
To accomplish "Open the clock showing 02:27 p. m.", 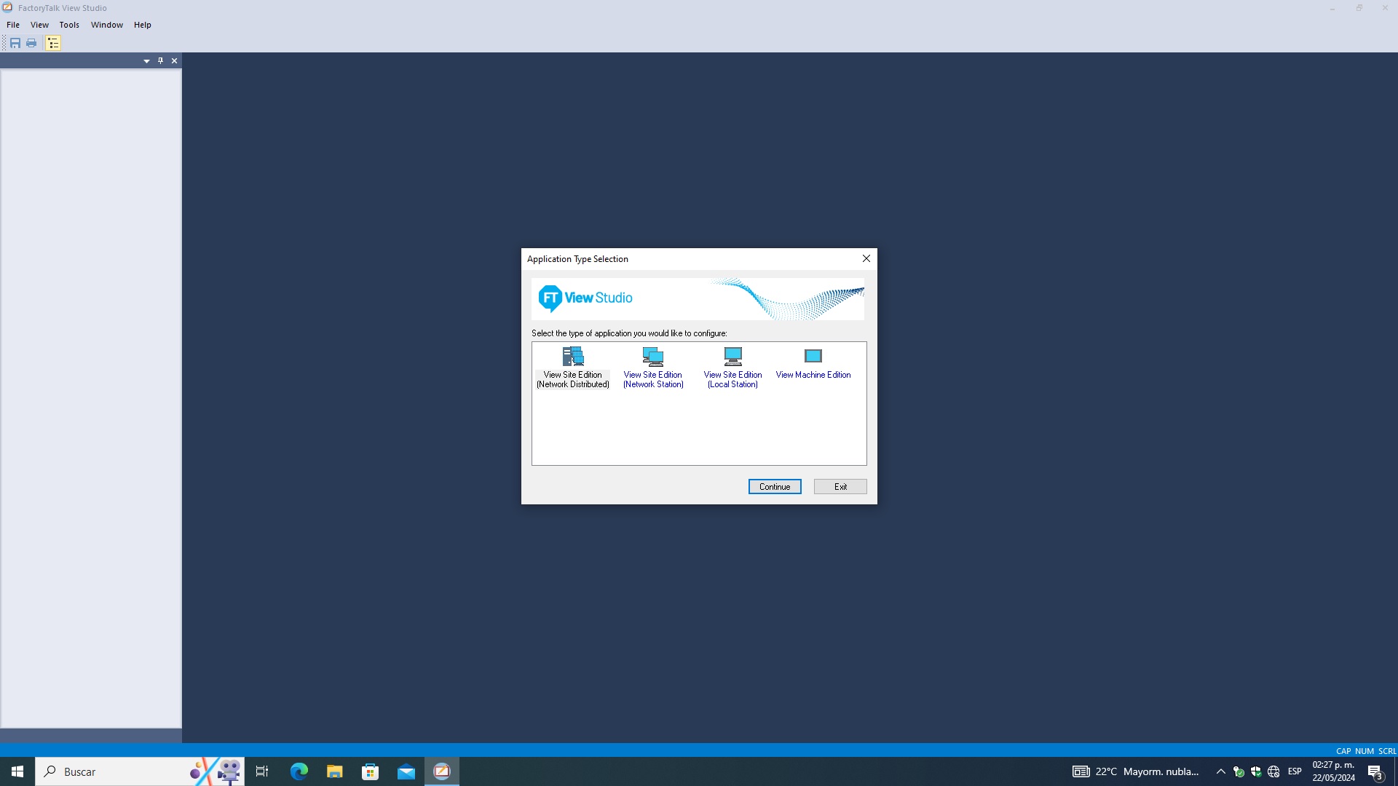I will (1333, 771).
